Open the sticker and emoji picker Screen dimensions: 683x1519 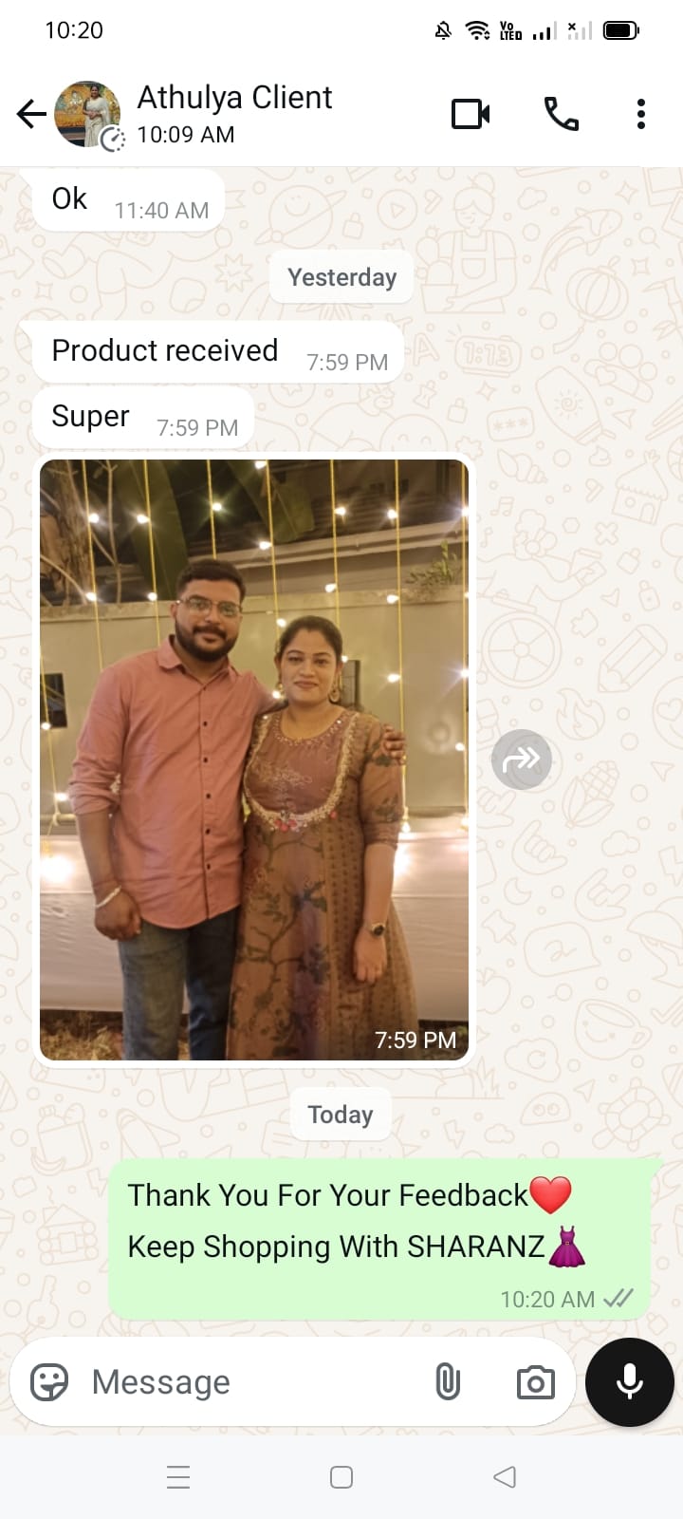(x=49, y=1382)
